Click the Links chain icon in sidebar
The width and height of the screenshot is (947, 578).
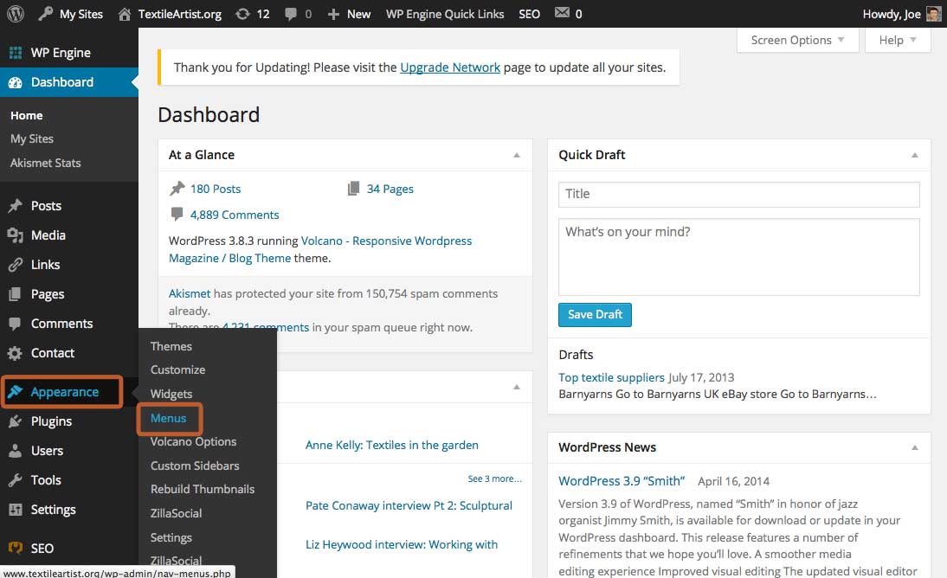pos(15,265)
